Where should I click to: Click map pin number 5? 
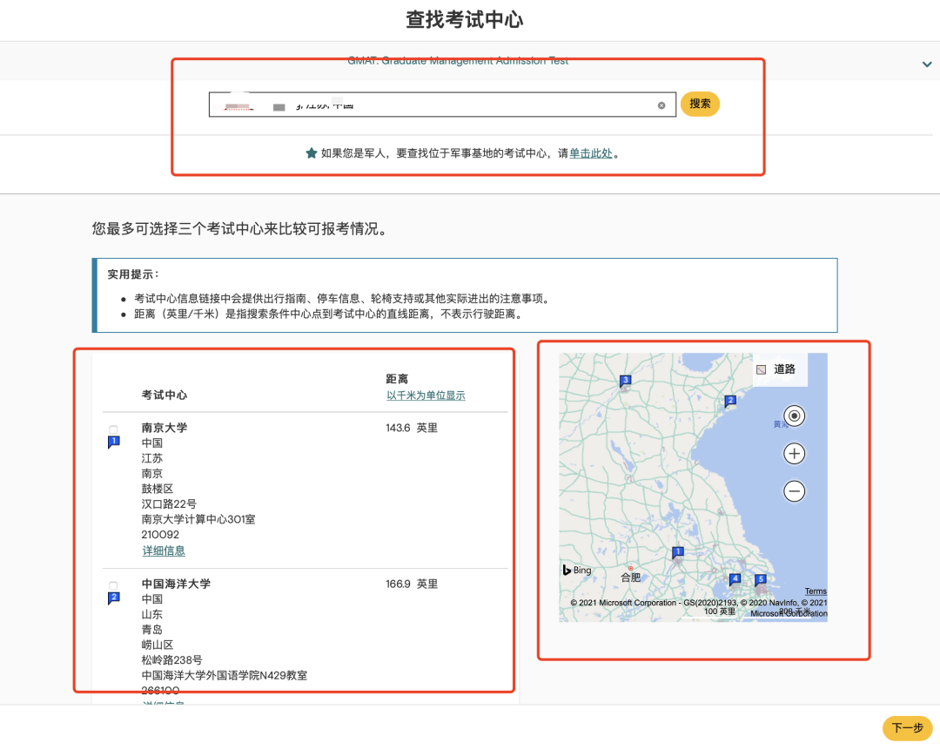760,579
